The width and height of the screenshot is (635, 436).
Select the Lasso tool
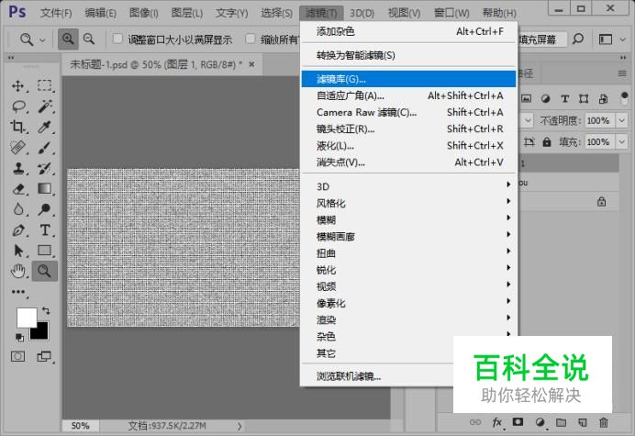pos(18,106)
